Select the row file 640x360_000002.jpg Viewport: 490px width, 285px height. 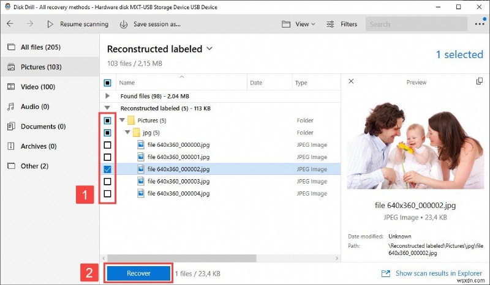(x=221, y=169)
